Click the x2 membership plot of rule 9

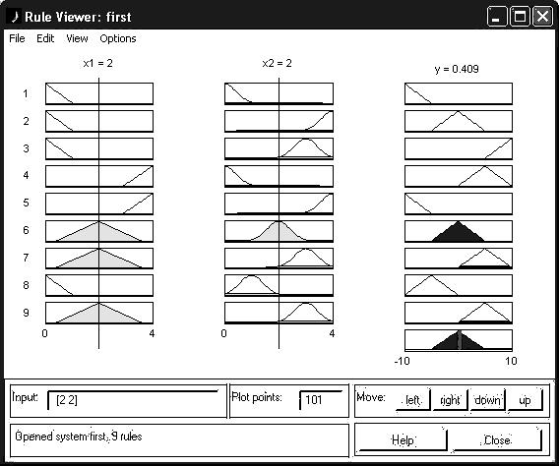pos(279,313)
